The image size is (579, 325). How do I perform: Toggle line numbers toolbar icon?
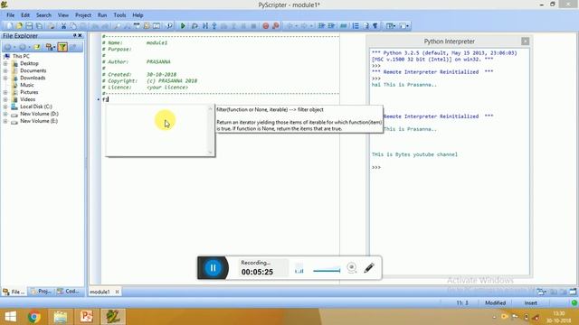tap(356, 26)
